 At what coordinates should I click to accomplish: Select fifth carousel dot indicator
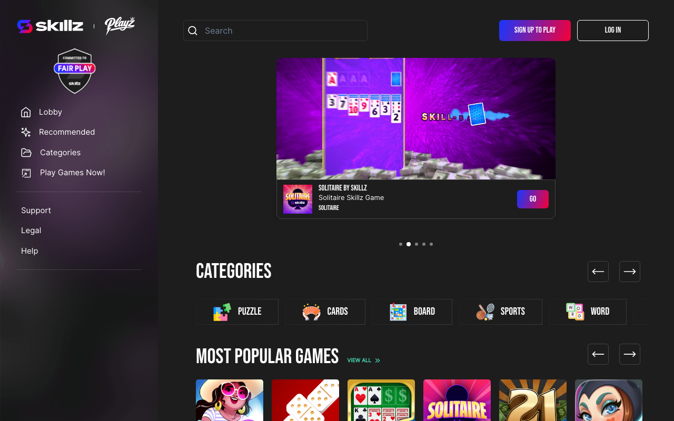[x=431, y=244]
